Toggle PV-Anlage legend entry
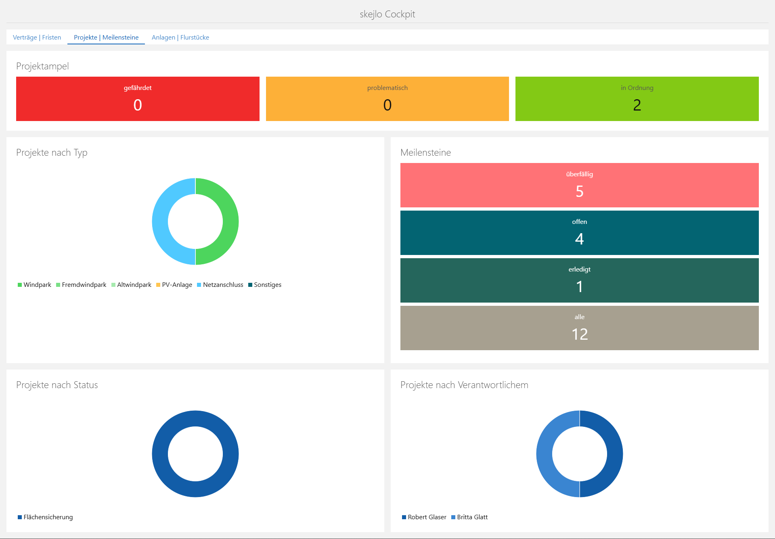This screenshot has width=775, height=539. pyautogui.click(x=174, y=285)
